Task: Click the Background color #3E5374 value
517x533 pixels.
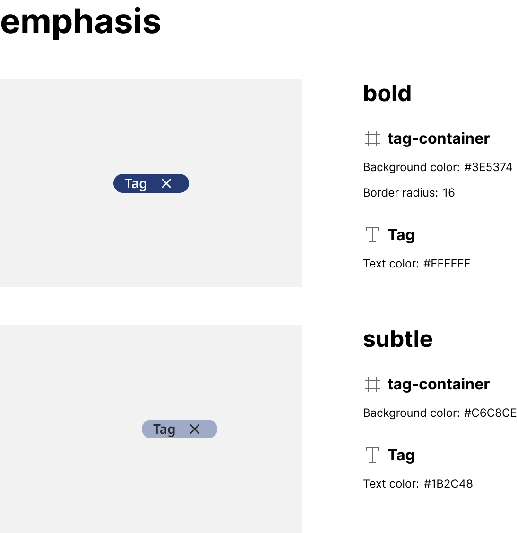Action: pos(488,167)
